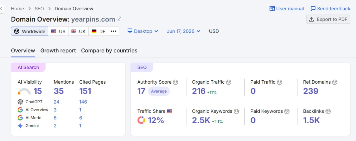Click ChatGPT mentions value 24
The height and width of the screenshot is (141, 356).
(57, 102)
